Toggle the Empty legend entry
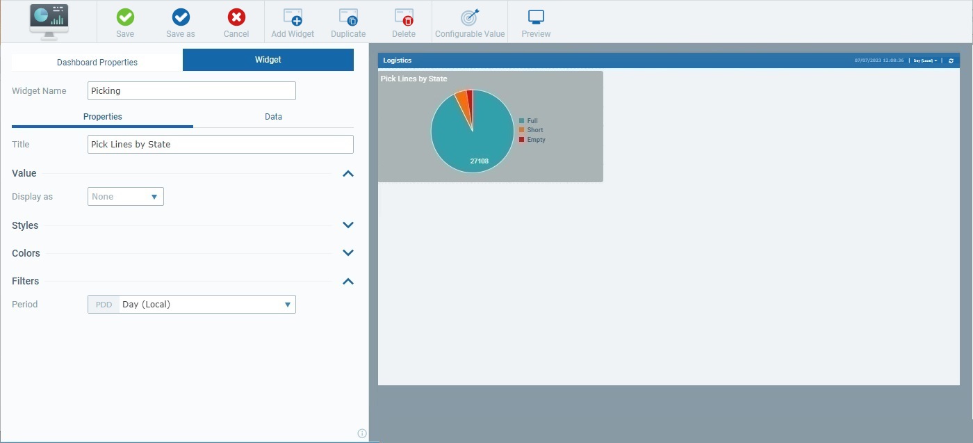Screen dimensions: 973x443 pyautogui.click(x=532, y=139)
